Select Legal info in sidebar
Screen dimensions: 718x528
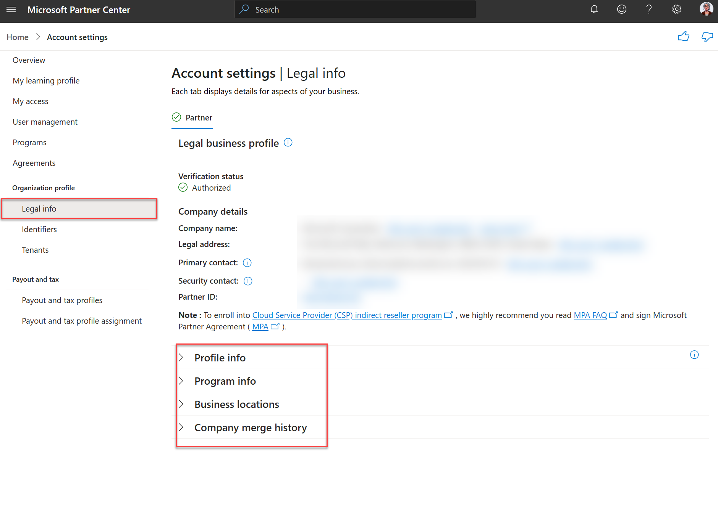coord(79,209)
